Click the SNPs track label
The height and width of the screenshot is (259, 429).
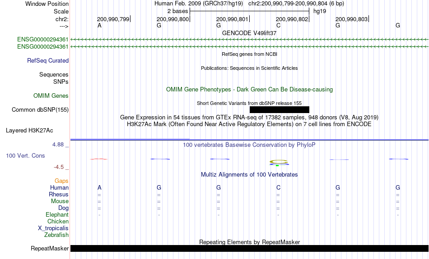tap(61, 82)
